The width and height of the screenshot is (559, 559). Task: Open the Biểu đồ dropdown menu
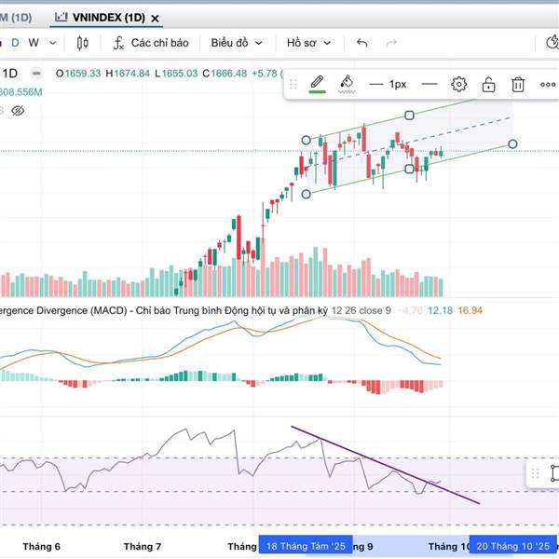[237, 43]
